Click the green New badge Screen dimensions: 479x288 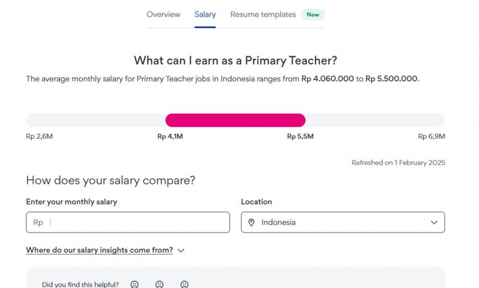[313, 15]
